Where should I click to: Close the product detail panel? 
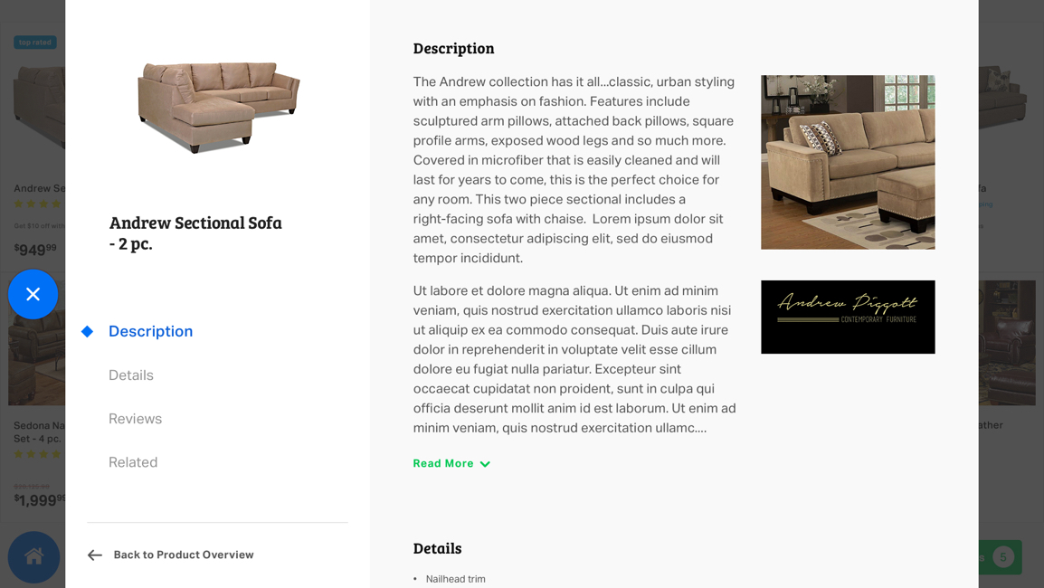point(33,294)
